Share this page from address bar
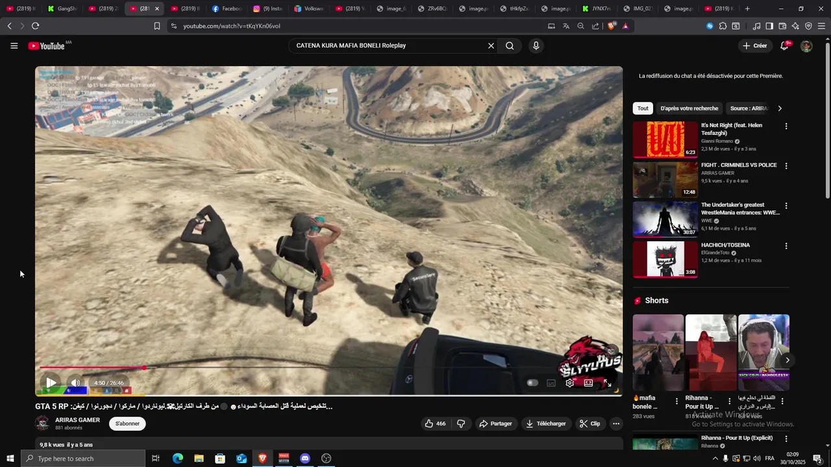Viewport: 831px width, 467px height. pos(595,26)
